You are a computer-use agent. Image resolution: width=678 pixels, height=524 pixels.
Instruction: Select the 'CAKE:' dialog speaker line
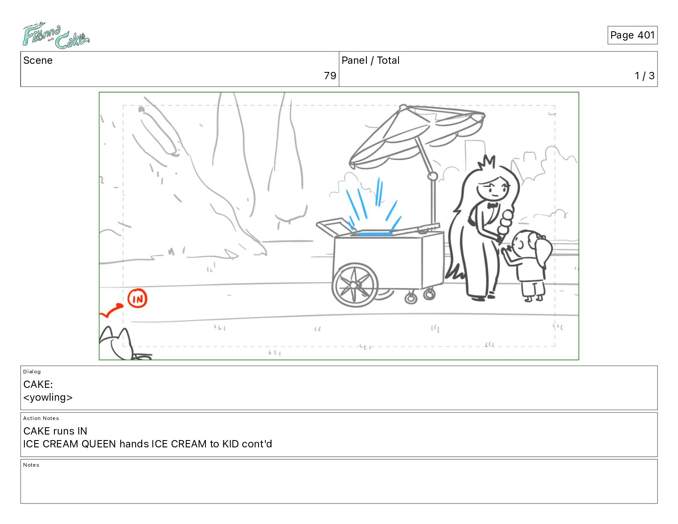point(38,384)
